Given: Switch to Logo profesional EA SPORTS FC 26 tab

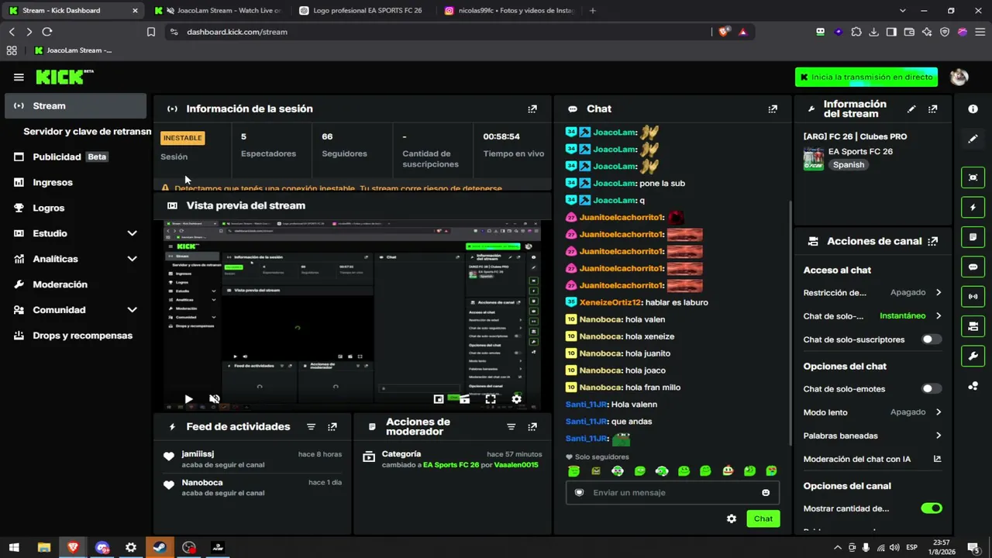Looking at the screenshot, I should pos(361,11).
